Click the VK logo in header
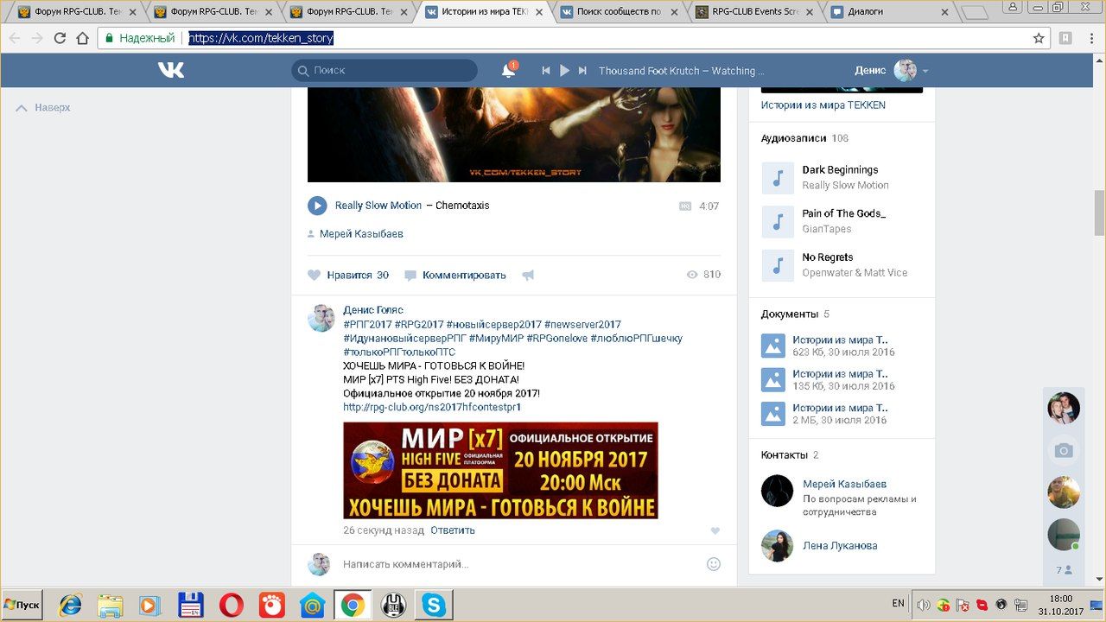 171,70
